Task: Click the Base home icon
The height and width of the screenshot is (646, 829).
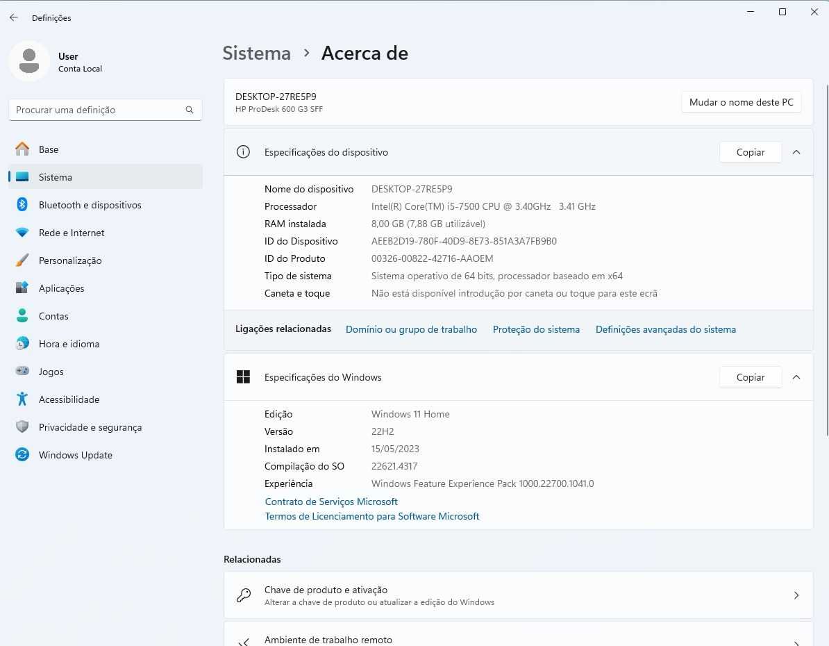Action: pyautogui.click(x=22, y=149)
